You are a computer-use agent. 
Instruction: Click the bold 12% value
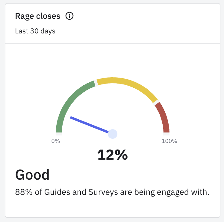[113, 155]
